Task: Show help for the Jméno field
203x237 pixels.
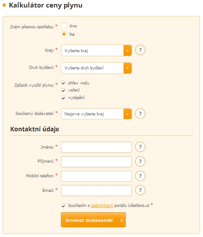Action: [x=140, y=147]
